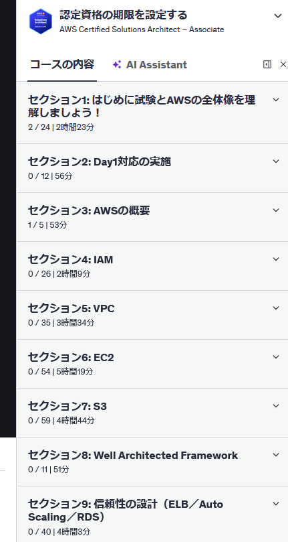Click the sidebar panel layout icon
Image resolution: width=288 pixels, height=542 pixels.
267,64
